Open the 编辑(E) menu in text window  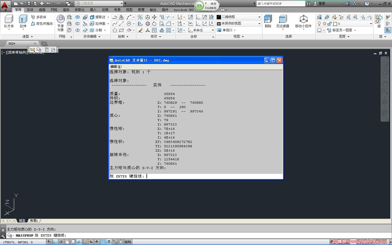click(x=116, y=67)
